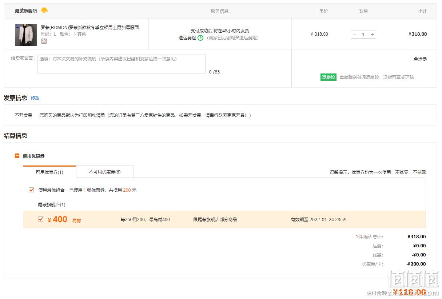This screenshot has height=299, width=442.
Task: Click the -¥200.00 coupon discount amount
Action: point(416,264)
